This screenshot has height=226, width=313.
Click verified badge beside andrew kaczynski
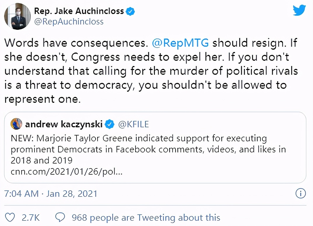(109, 124)
